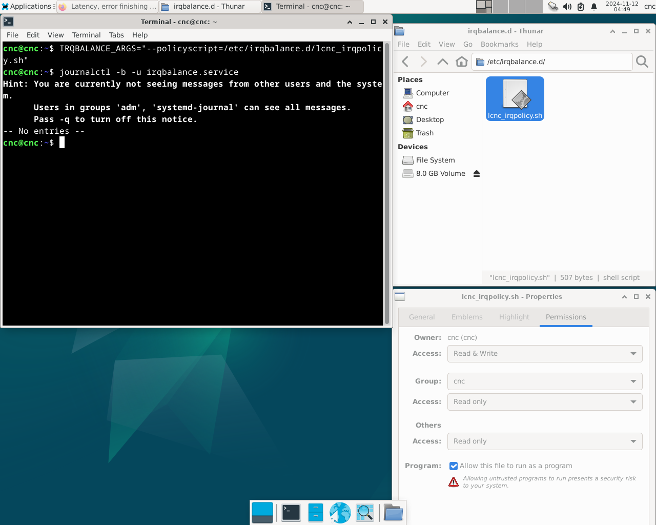Open the Terminal menu in the menu bar

tap(86, 35)
